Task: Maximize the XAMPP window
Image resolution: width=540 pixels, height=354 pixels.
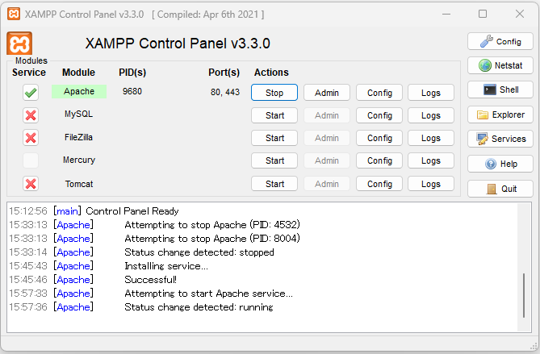Action: tap(483, 14)
